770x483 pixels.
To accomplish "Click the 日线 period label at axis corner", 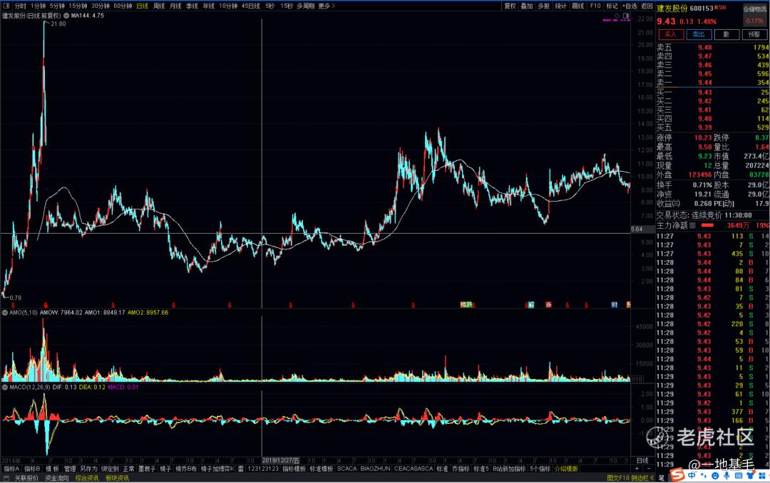I will (642, 461).
